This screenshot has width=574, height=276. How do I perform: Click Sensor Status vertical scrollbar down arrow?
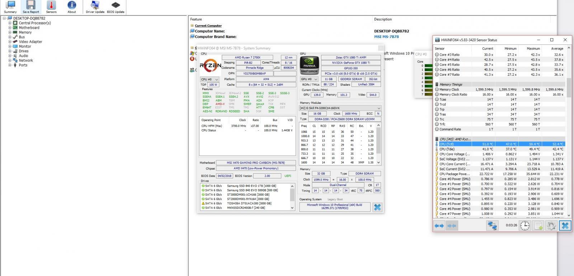tap(568, 215)
